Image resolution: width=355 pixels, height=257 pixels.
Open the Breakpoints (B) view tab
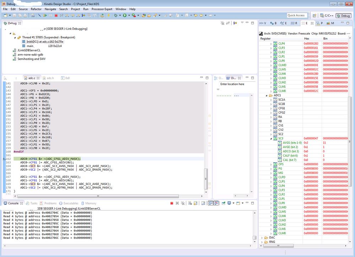[273, 23]
